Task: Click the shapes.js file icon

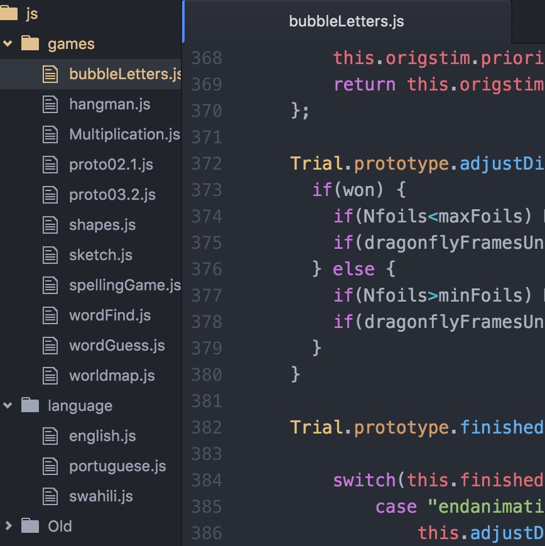Action: (50, 225)
